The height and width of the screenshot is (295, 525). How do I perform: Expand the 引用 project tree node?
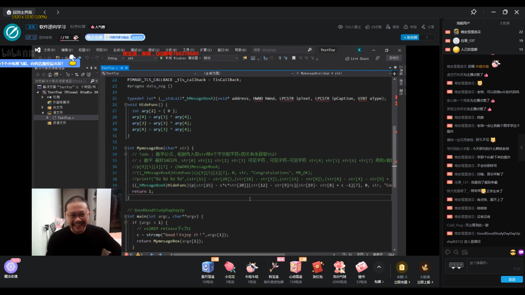coord(43,97)
